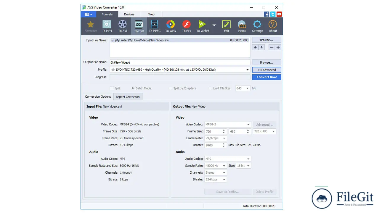Switch to the Formats tab

click(107, 14)
